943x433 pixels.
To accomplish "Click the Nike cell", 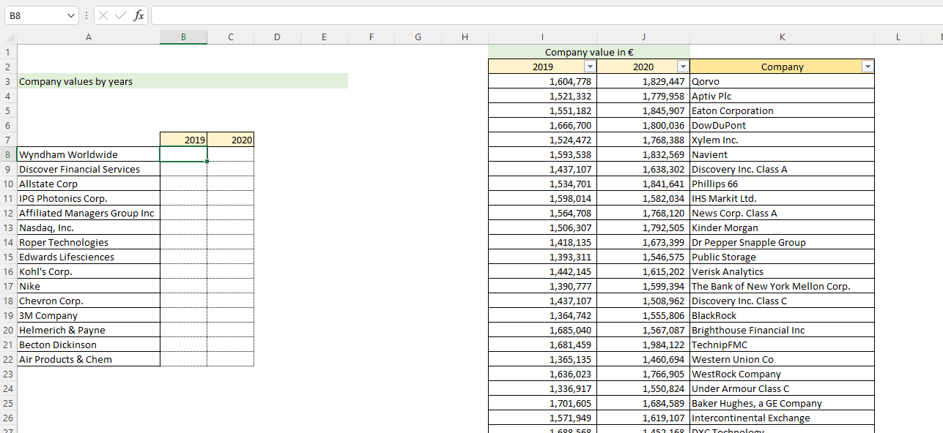I will pyautogui.click(x=89, y=286).
